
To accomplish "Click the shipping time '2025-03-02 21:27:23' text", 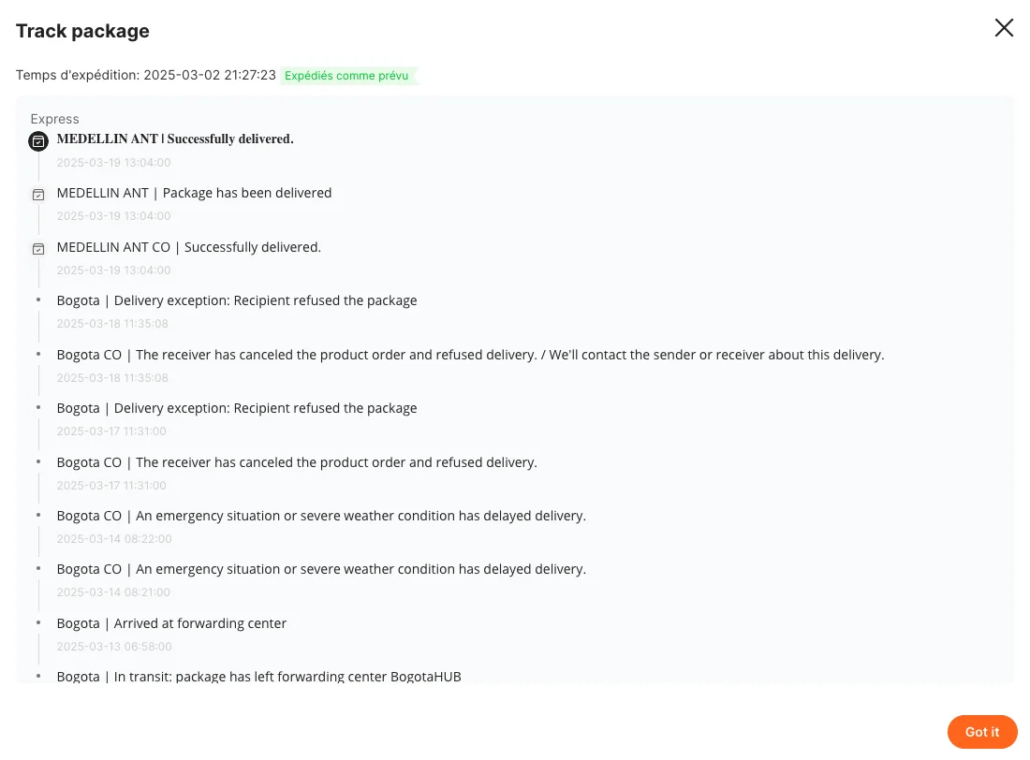I will point(210,75).
